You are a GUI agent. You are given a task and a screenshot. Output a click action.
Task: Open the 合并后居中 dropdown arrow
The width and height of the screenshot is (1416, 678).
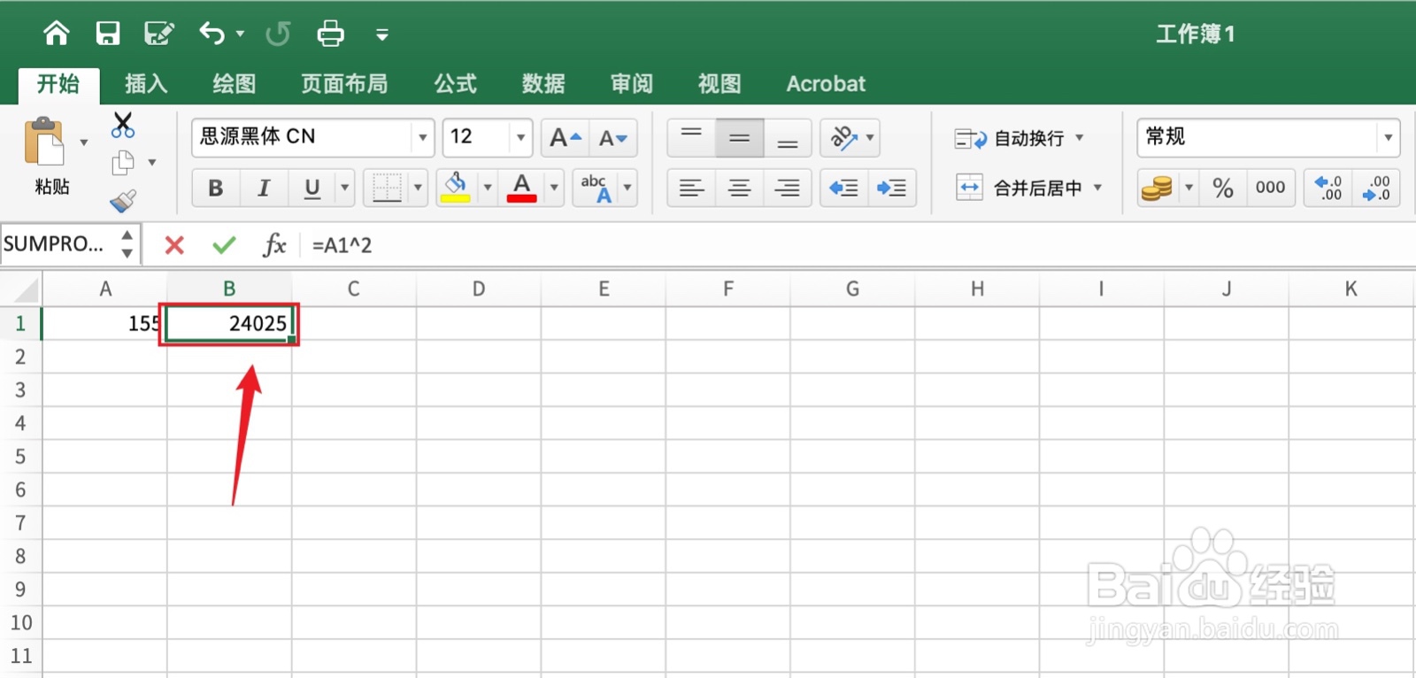point(1097,188)
